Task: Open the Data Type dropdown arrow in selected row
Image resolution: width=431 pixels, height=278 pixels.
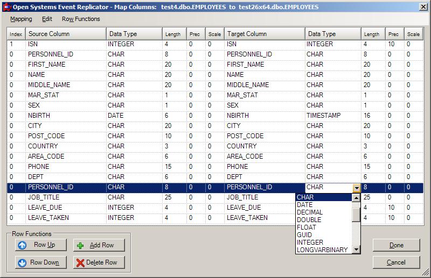Action: [x=357, y=188]
